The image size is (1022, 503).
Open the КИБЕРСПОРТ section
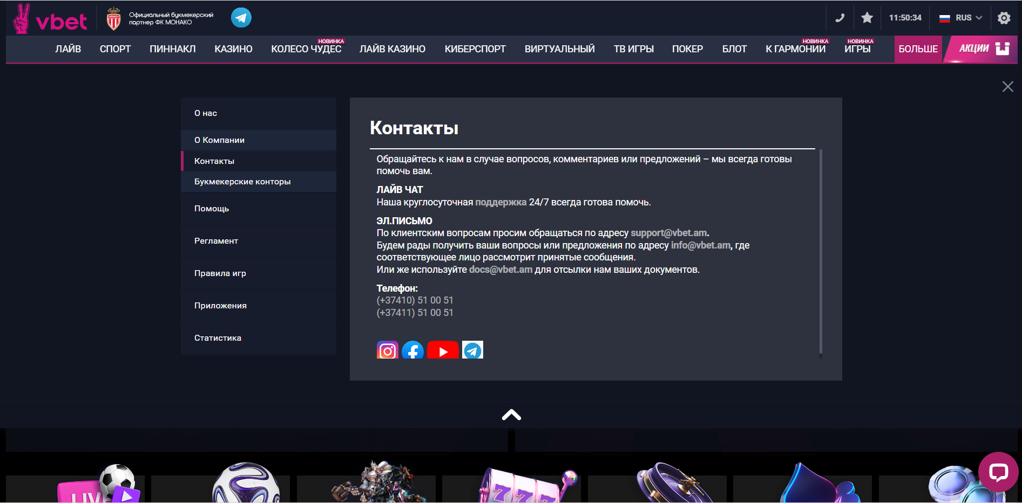pos(475,49)
